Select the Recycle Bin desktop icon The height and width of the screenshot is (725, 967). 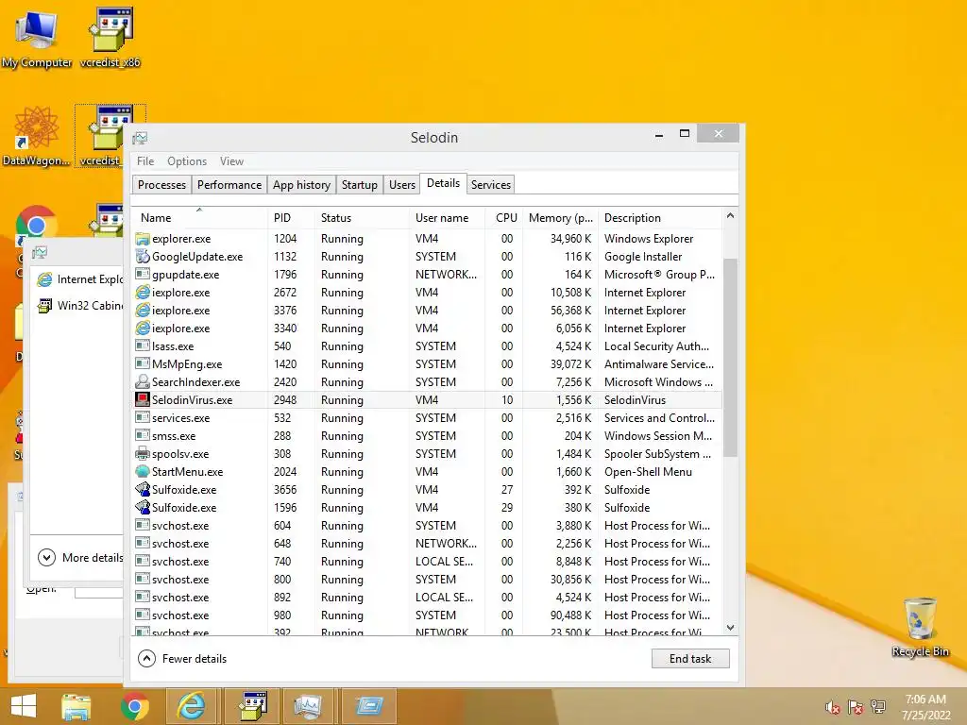[x=920, y=627]
